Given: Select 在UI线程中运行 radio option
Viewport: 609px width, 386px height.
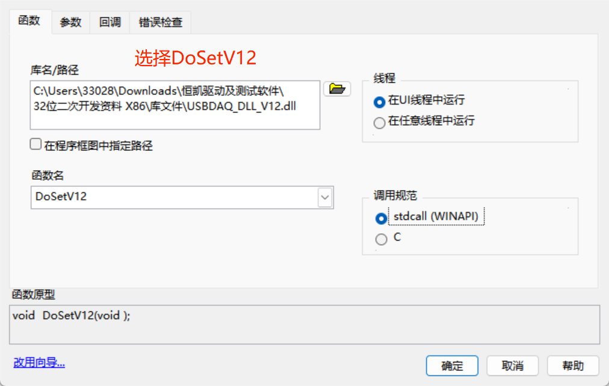Looking at the screenshot, I should tap(379, 102).
